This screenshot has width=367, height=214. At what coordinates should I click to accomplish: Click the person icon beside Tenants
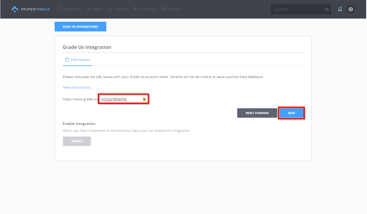point(110,9)
